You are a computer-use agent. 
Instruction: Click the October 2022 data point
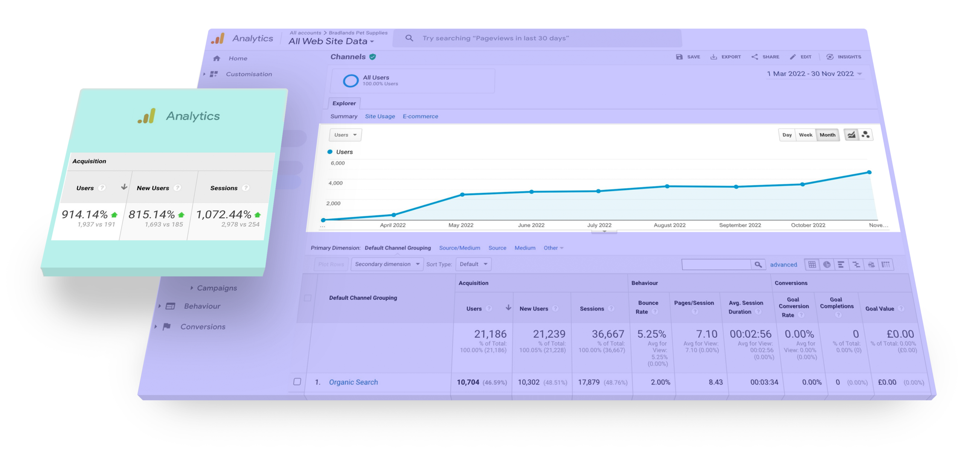pyautogui.click(x=802, y=184)
